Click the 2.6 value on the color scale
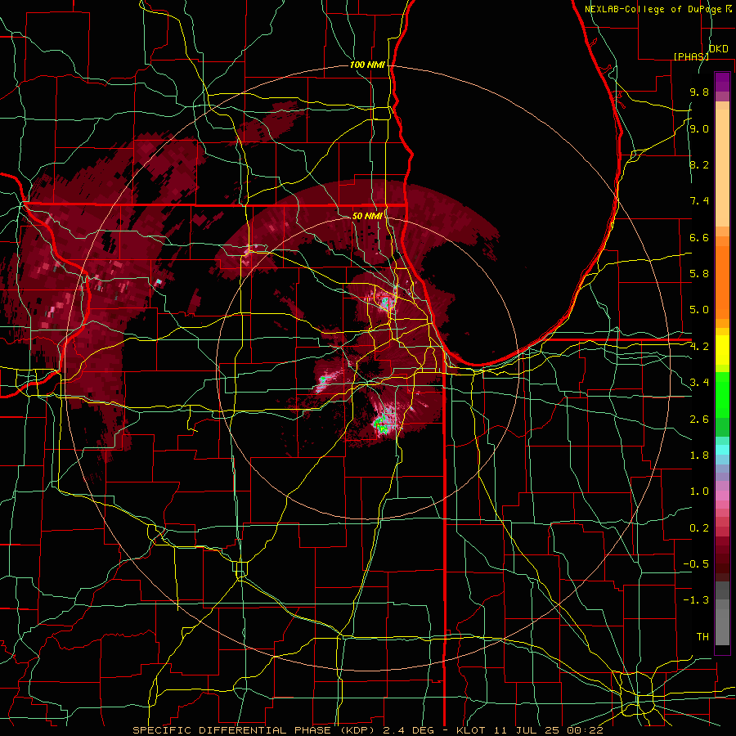Screen dimensions: 736x736 [699, 420]
